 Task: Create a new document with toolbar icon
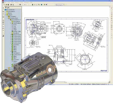tap(4, 5)
